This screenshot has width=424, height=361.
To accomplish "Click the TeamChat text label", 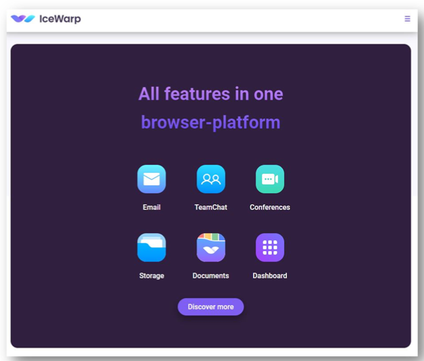I will pyautogui.click(x=211, y=207).
